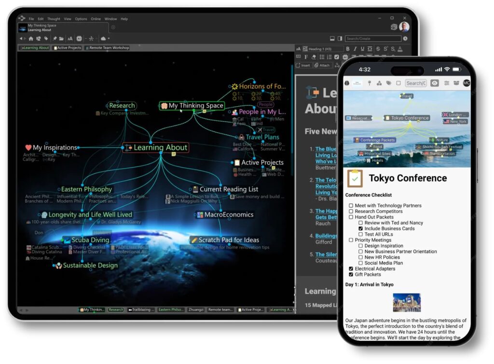Click the desktop Search/Create field
This screenshot has height=364, width=494.
click(372, 39)
